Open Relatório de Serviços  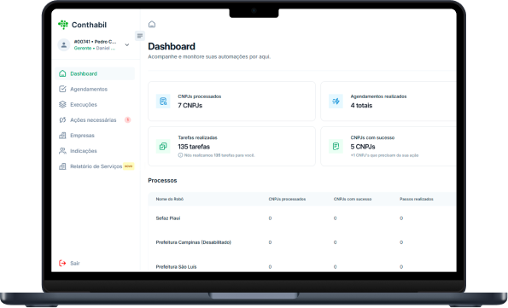click(x=95, y=166)
